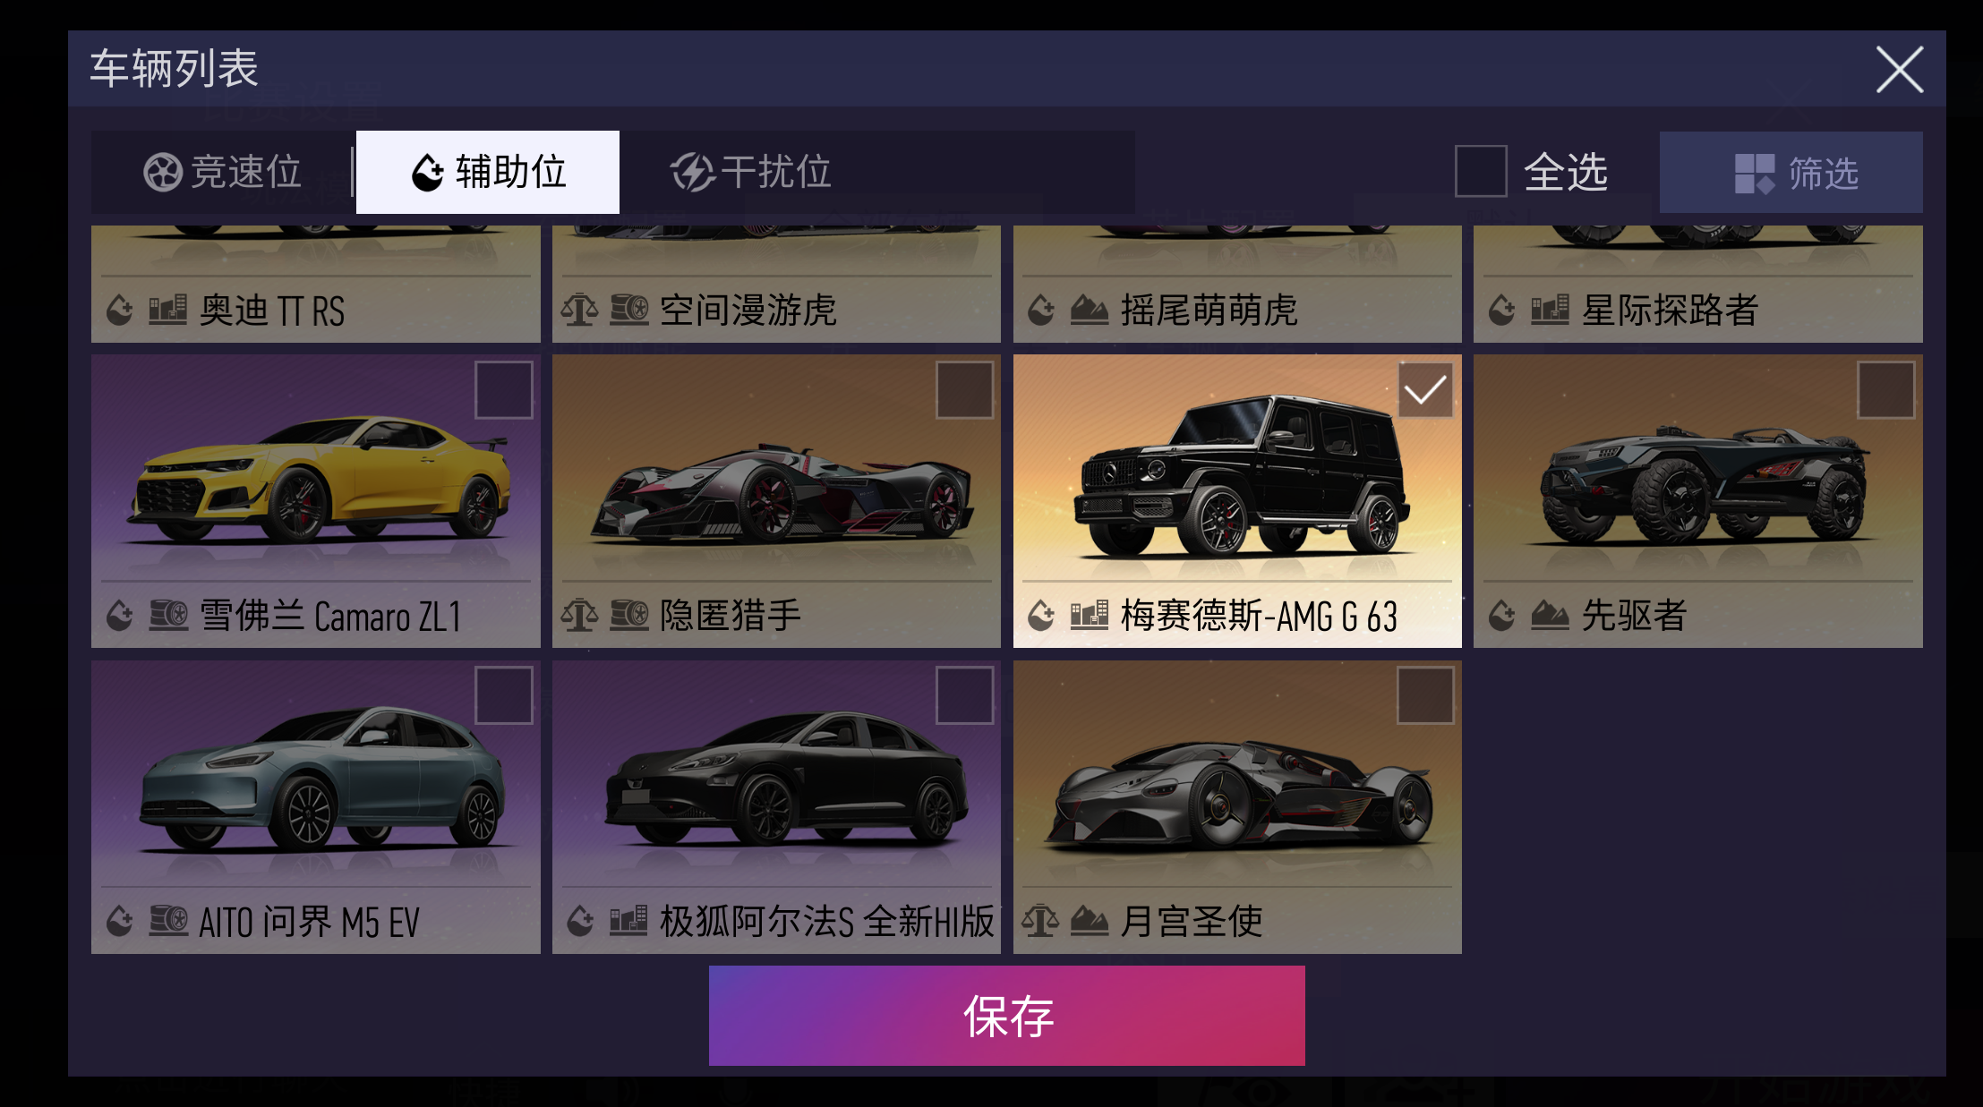Select the 隐匿猎手 car card
The width and height of the screenshot is (1983, 1107).
[776, 501]
